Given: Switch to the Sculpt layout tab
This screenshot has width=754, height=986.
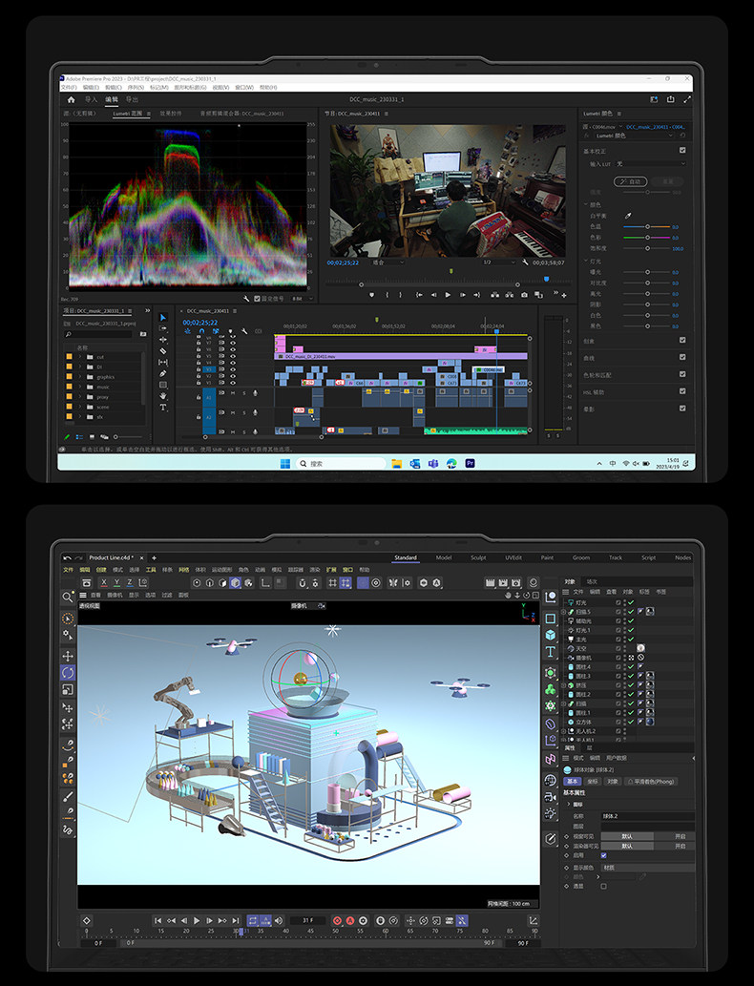Looking at the screenshot, I should pos(478,557).
